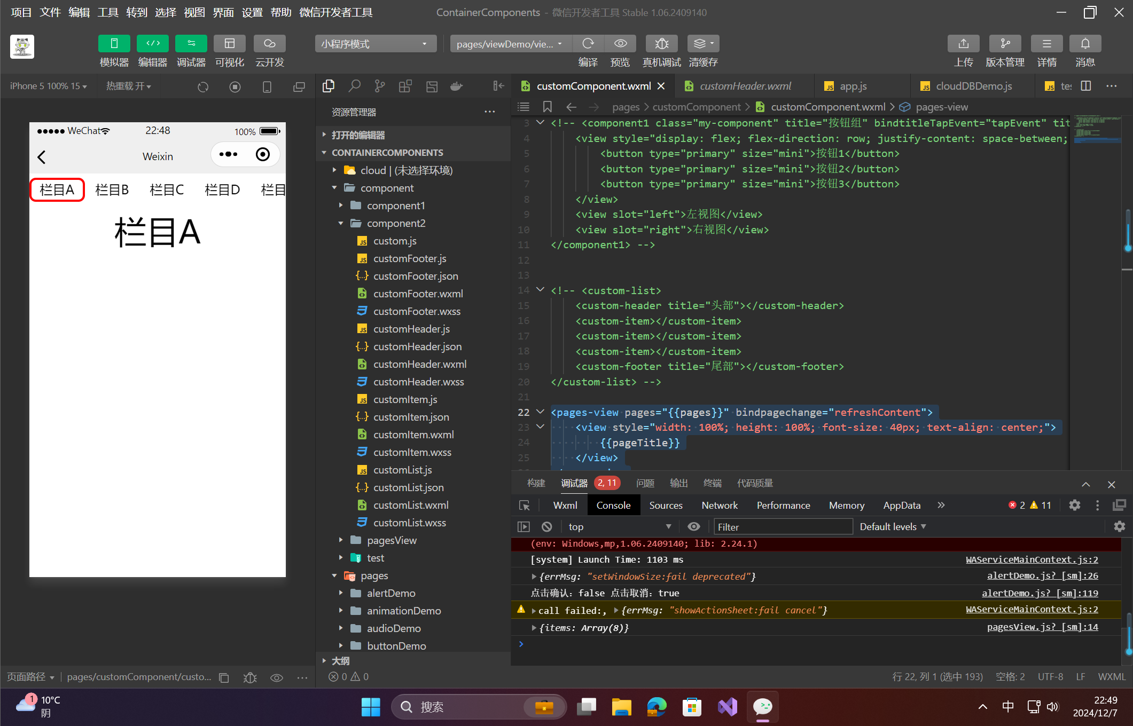1133x726 pixels.
Task: Toggle the 调试器 debugger panel button
Action: point(191,44)
